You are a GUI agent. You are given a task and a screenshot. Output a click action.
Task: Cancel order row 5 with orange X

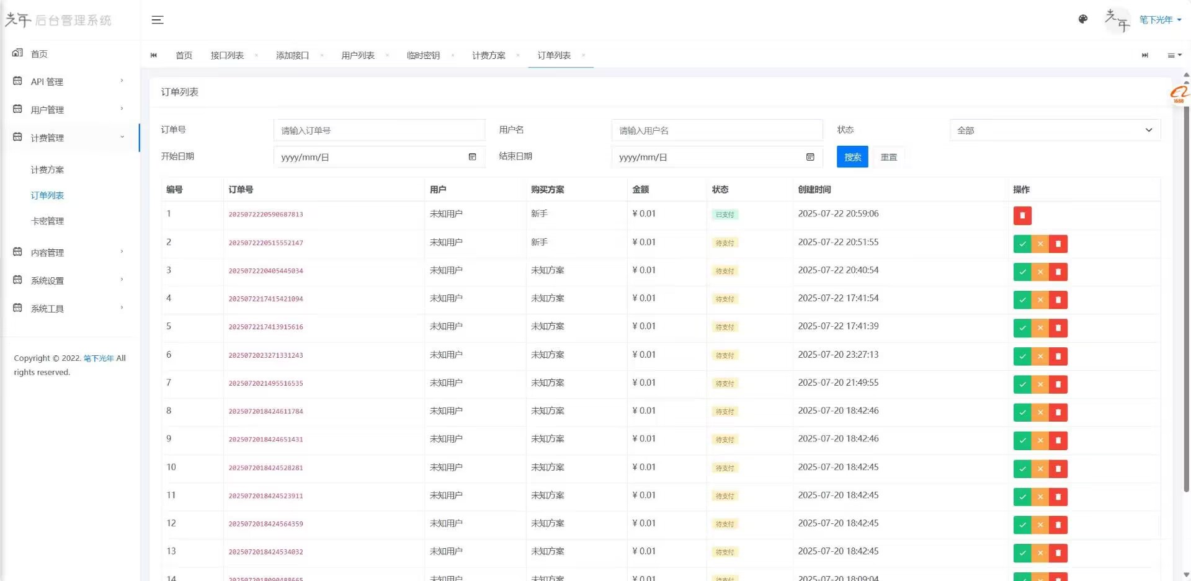1040,328
